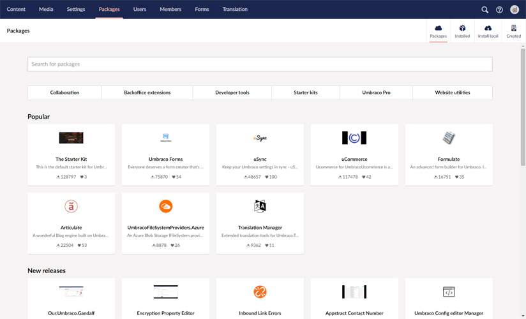526x319 pixels.
Task: Click the Encryption Property Editor thumbnail
Action: point(166,292)
